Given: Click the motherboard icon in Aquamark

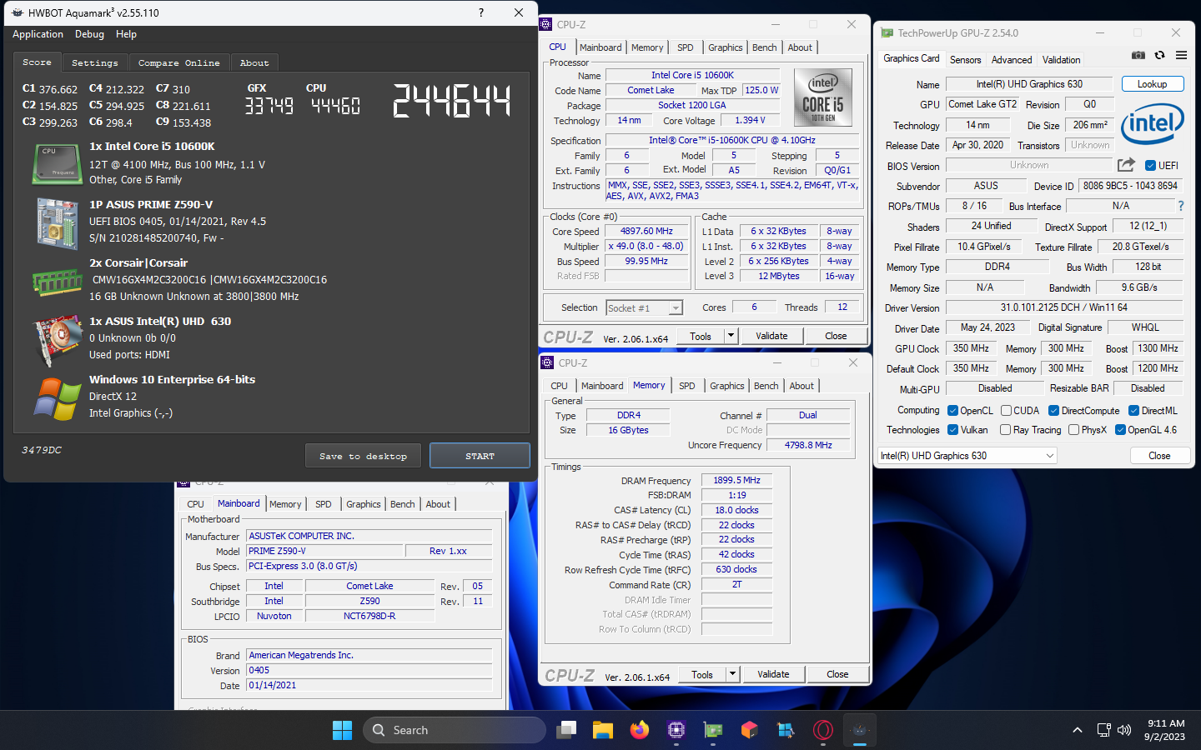Looking at the screenshot, I should point(57,223).
